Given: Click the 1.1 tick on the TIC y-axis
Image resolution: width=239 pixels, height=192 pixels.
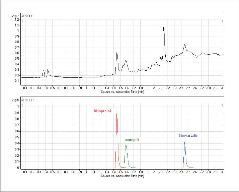Looking at the screenshot, I should [x=17, y=25].
